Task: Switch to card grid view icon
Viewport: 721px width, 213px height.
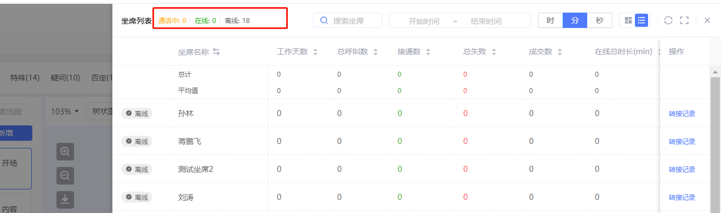Action: coord(628,20)
